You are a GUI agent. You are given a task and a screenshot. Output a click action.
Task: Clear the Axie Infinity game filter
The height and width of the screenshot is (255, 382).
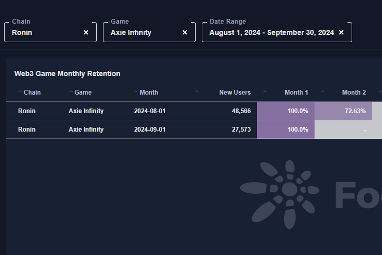tap(185, 32)
